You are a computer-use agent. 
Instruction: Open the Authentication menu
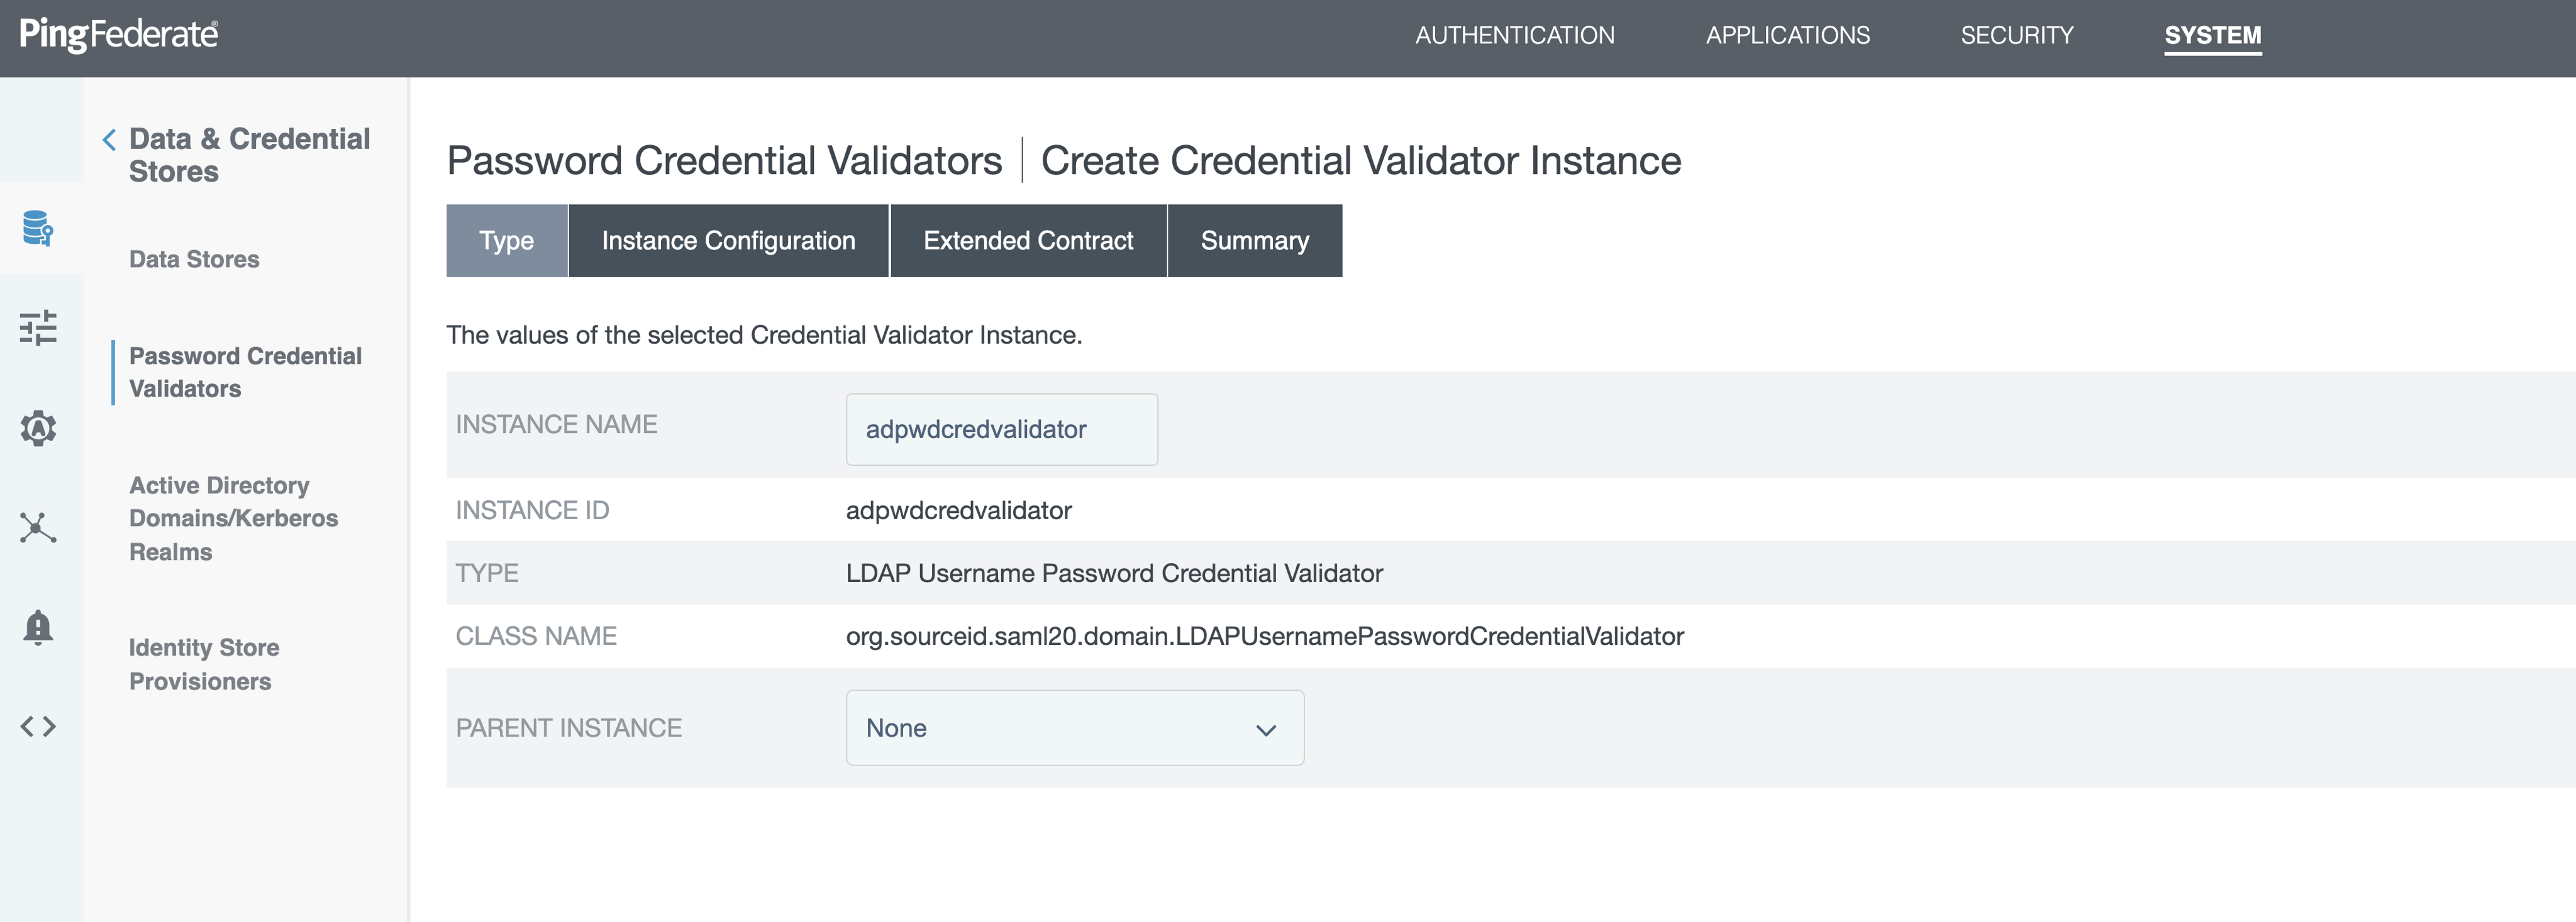pos(1514,36)
